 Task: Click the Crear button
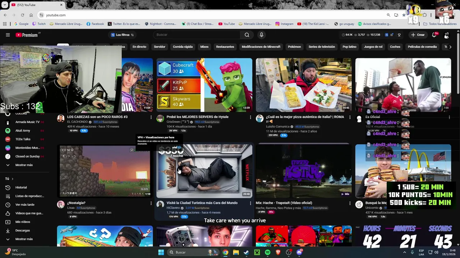[x=418, y=35]
